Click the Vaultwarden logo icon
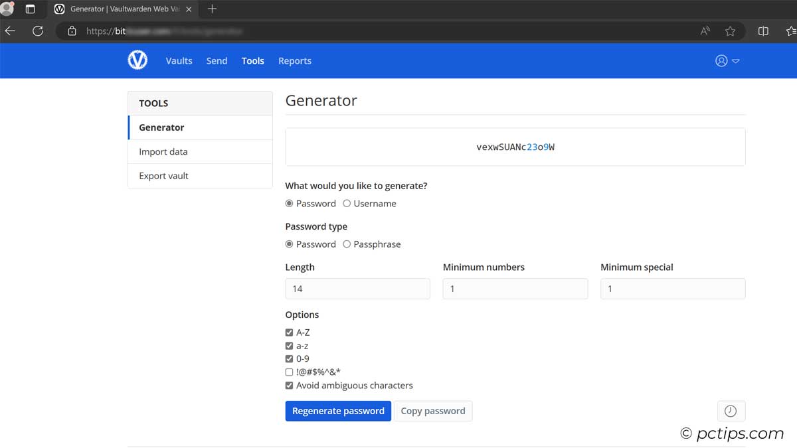 click(x=137, y=60)
